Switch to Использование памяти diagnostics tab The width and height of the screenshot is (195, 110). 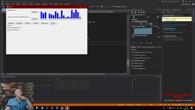[x=149, y=47]
